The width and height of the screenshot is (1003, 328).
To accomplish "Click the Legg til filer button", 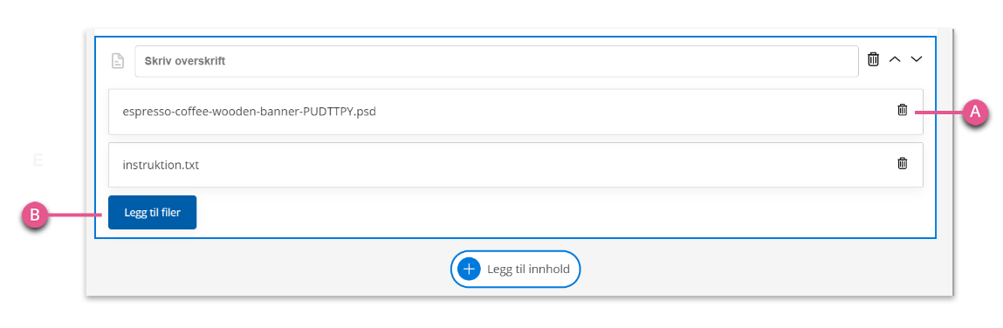I will 152,212.
